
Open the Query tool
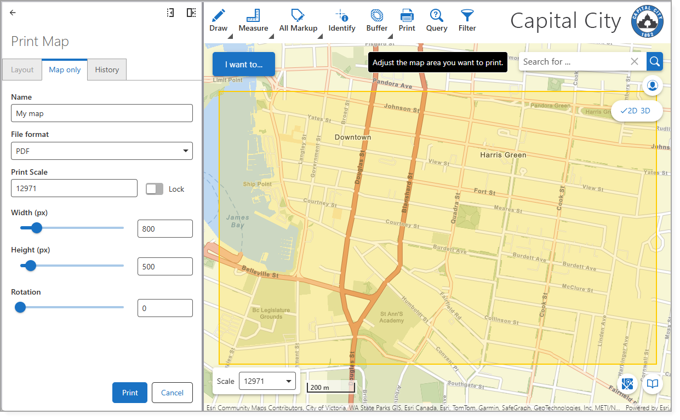(437, 20)
